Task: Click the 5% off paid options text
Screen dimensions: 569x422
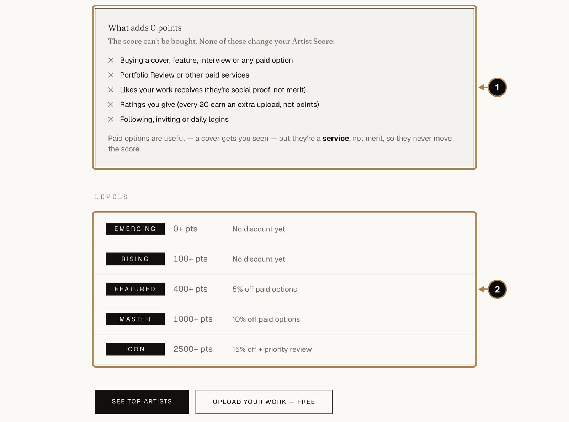Action: [265, 289]
